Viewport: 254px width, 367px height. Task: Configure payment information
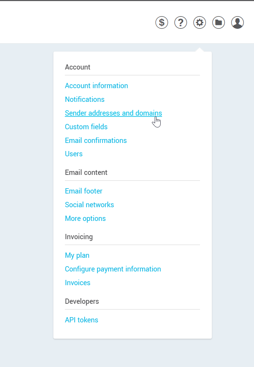point(113,269)
